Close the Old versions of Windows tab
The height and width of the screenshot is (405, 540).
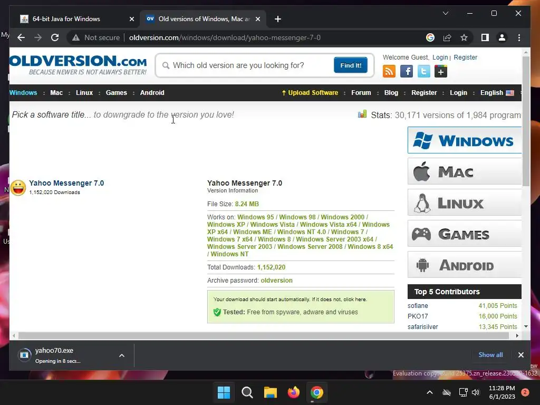click(257, 19)
